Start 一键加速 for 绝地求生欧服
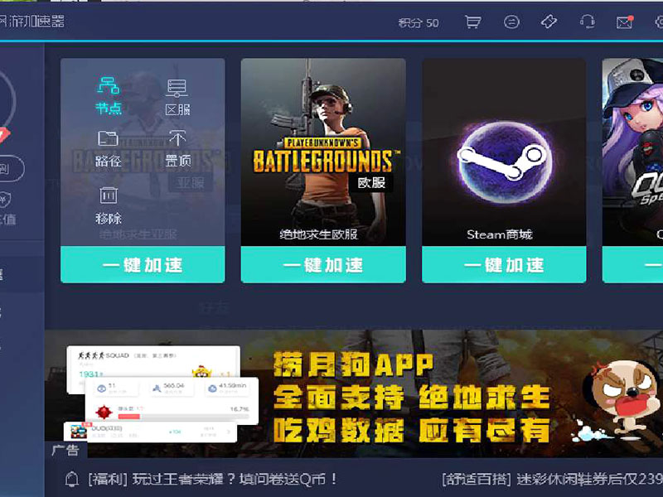The image size is (663, 497). pos(323,265)
